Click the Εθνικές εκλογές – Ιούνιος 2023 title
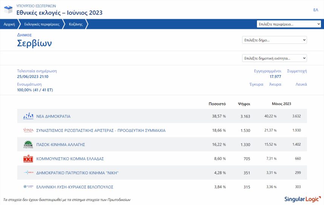Viewport: 324px width, 205px height. [60, 13]
